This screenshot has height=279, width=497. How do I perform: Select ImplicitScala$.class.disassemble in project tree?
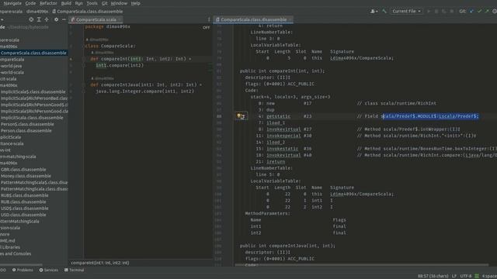click(x=33, y=91)
